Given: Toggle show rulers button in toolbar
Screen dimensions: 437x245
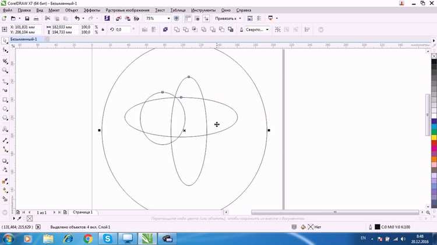Looking at the screenshot, I should pos(188,19).
